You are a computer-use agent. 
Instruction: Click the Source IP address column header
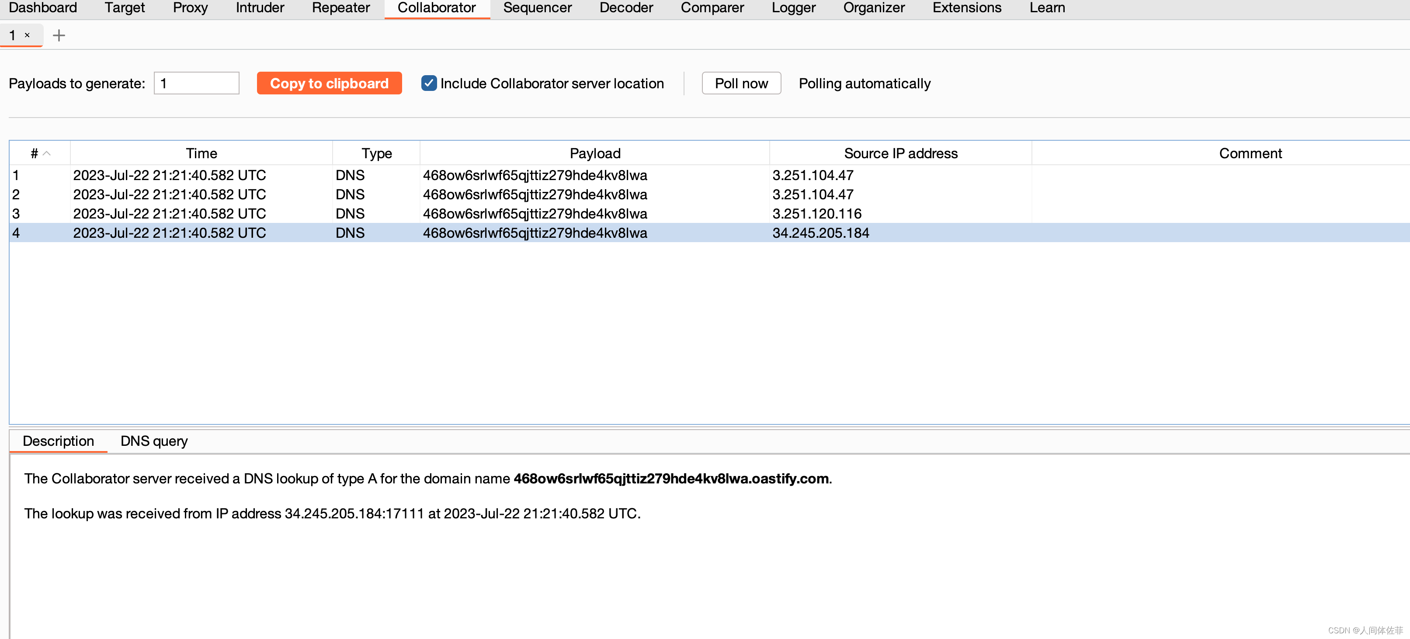point(900,153)
